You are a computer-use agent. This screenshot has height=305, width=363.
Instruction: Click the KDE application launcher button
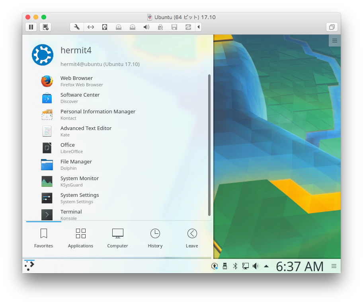pyautogui.click(x=29, y=266)
